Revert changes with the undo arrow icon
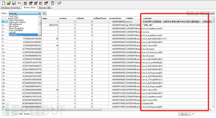The width and height of the screenshot is (216, 118). pyautogui.click(x=19, y=3)
